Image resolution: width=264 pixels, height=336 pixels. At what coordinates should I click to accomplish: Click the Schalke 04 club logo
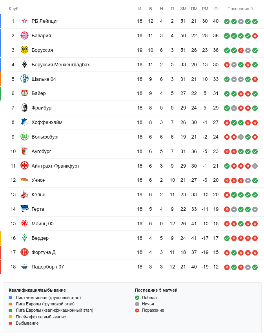pos(24,79)
